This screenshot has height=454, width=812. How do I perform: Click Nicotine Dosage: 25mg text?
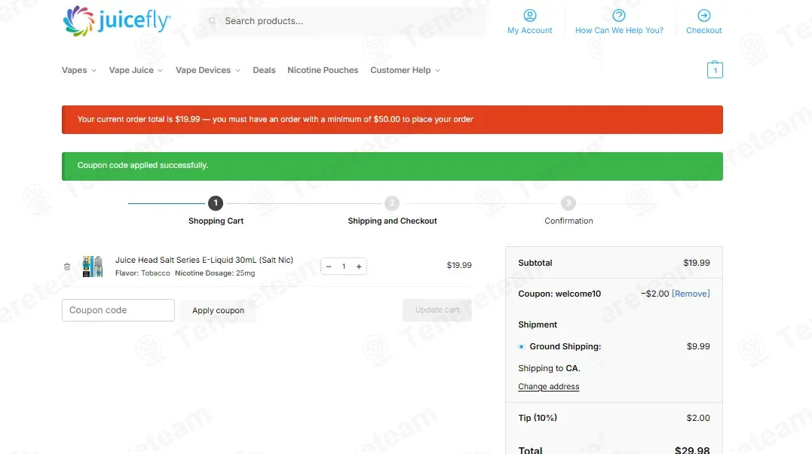tap(215, 273)
